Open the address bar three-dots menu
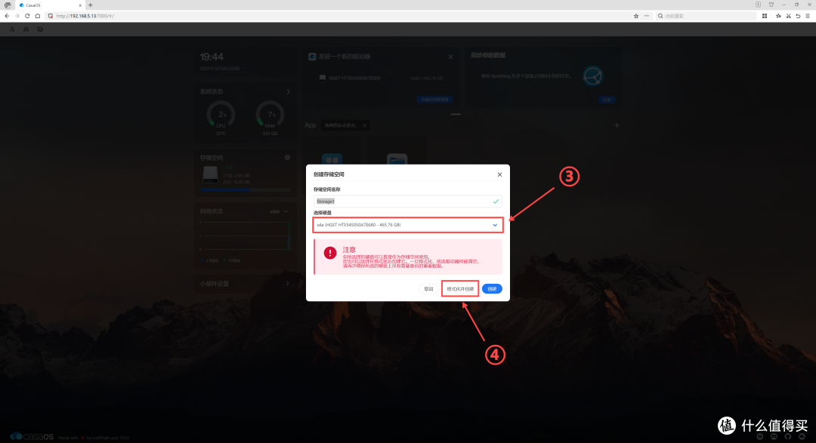The image size is (816, 443). 646,16
